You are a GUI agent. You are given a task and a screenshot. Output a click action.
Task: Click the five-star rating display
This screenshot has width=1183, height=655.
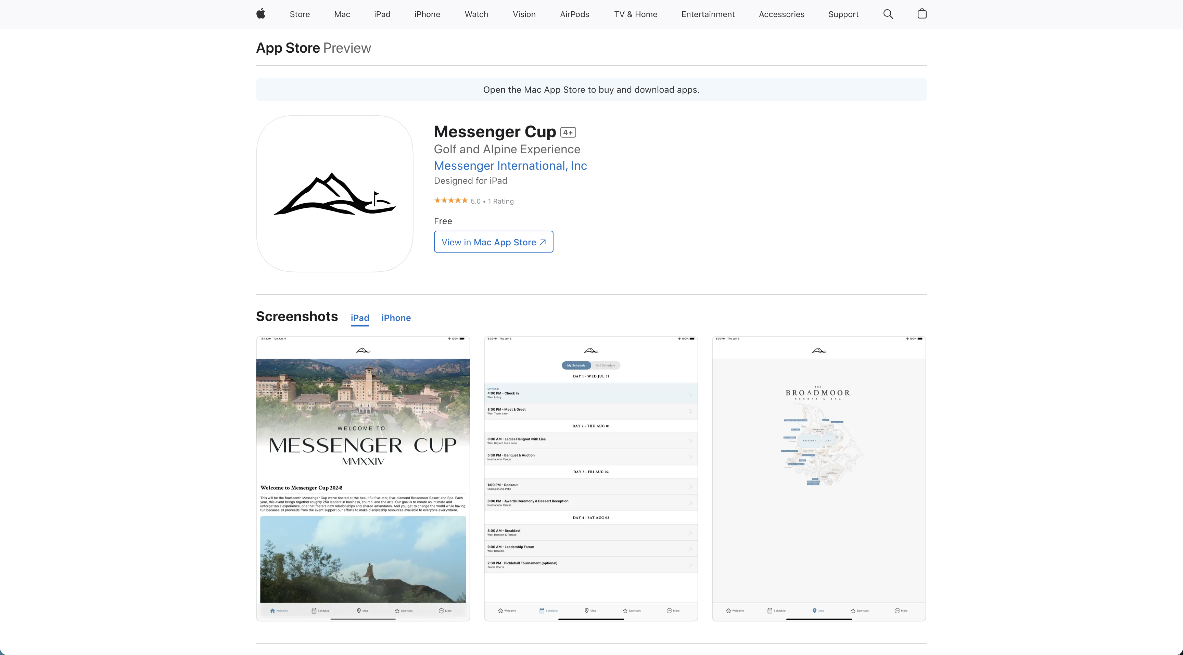tap(452, 201)
